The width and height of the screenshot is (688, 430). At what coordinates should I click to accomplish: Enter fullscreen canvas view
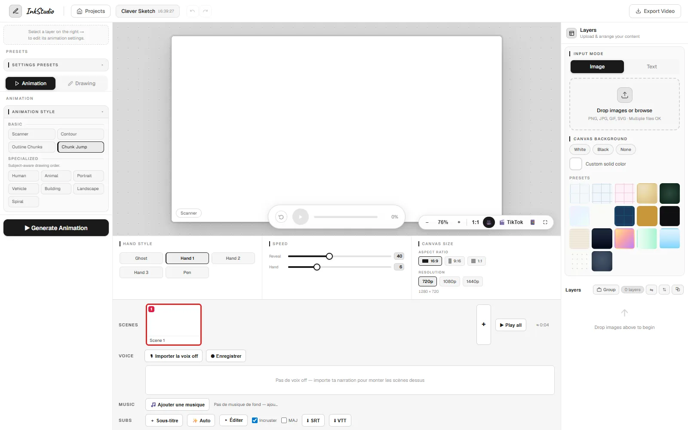[545, 222]
